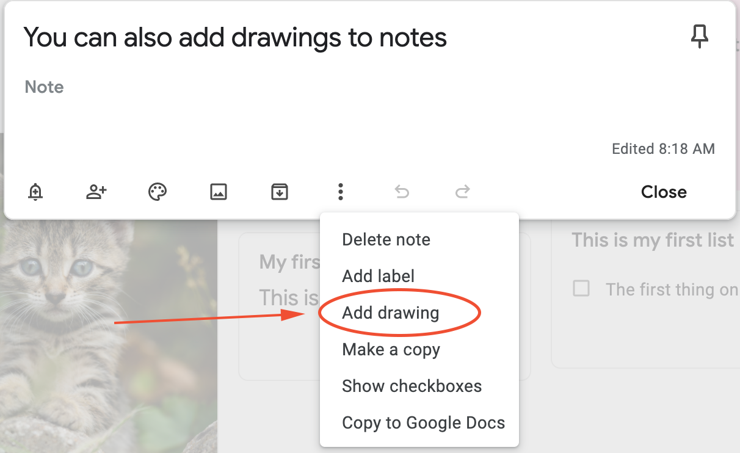This screenshot has height=453, width=740.
Task: Choose Add label from the menu
Action: 378,276
